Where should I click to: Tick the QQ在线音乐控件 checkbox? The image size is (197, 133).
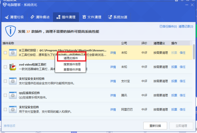5,95
